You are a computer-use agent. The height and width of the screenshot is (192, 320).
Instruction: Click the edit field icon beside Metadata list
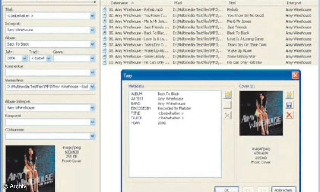pos(228,105)
